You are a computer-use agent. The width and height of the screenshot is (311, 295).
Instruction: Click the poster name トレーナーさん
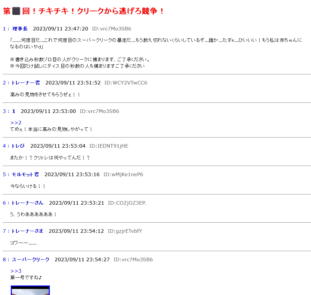tap(27, 203)
